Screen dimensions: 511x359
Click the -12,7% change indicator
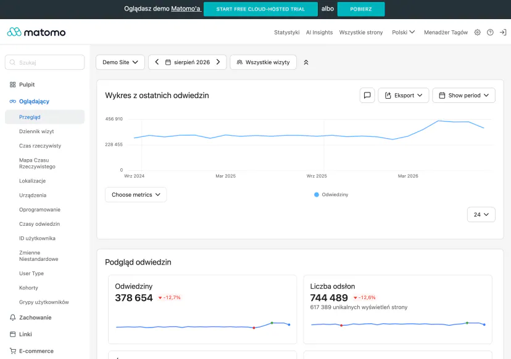pos(170,297)
